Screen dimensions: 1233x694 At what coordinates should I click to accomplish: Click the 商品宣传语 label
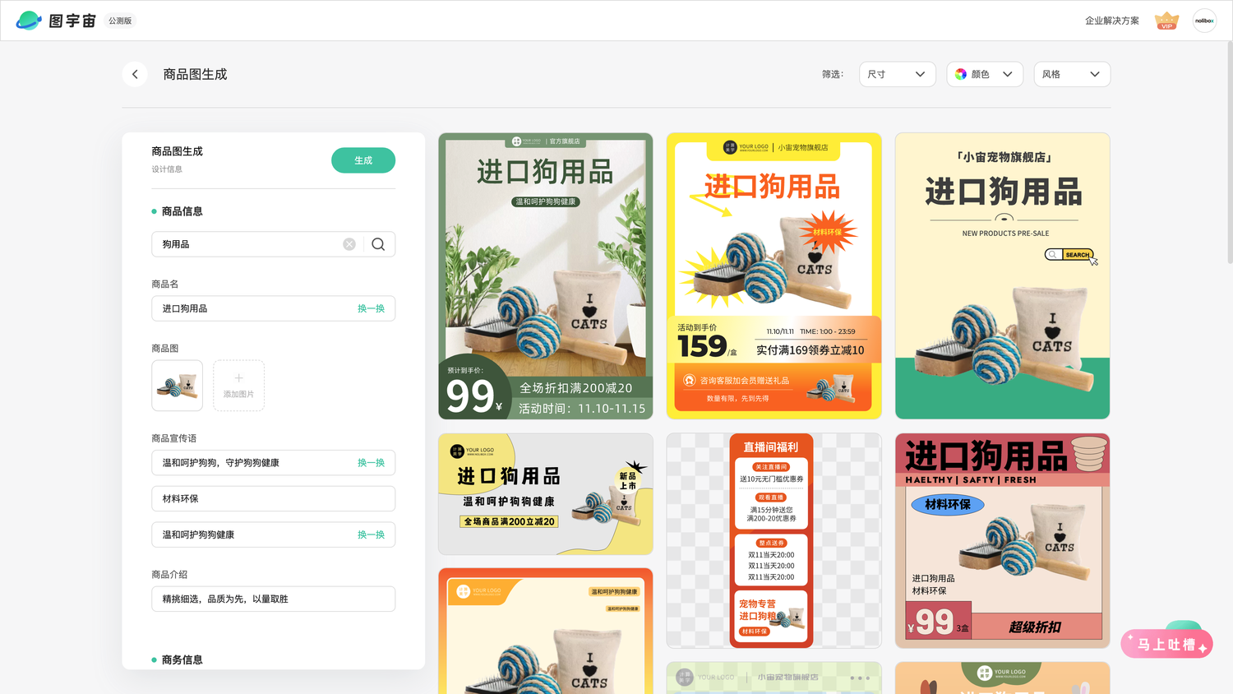click(x=173, y=438)
